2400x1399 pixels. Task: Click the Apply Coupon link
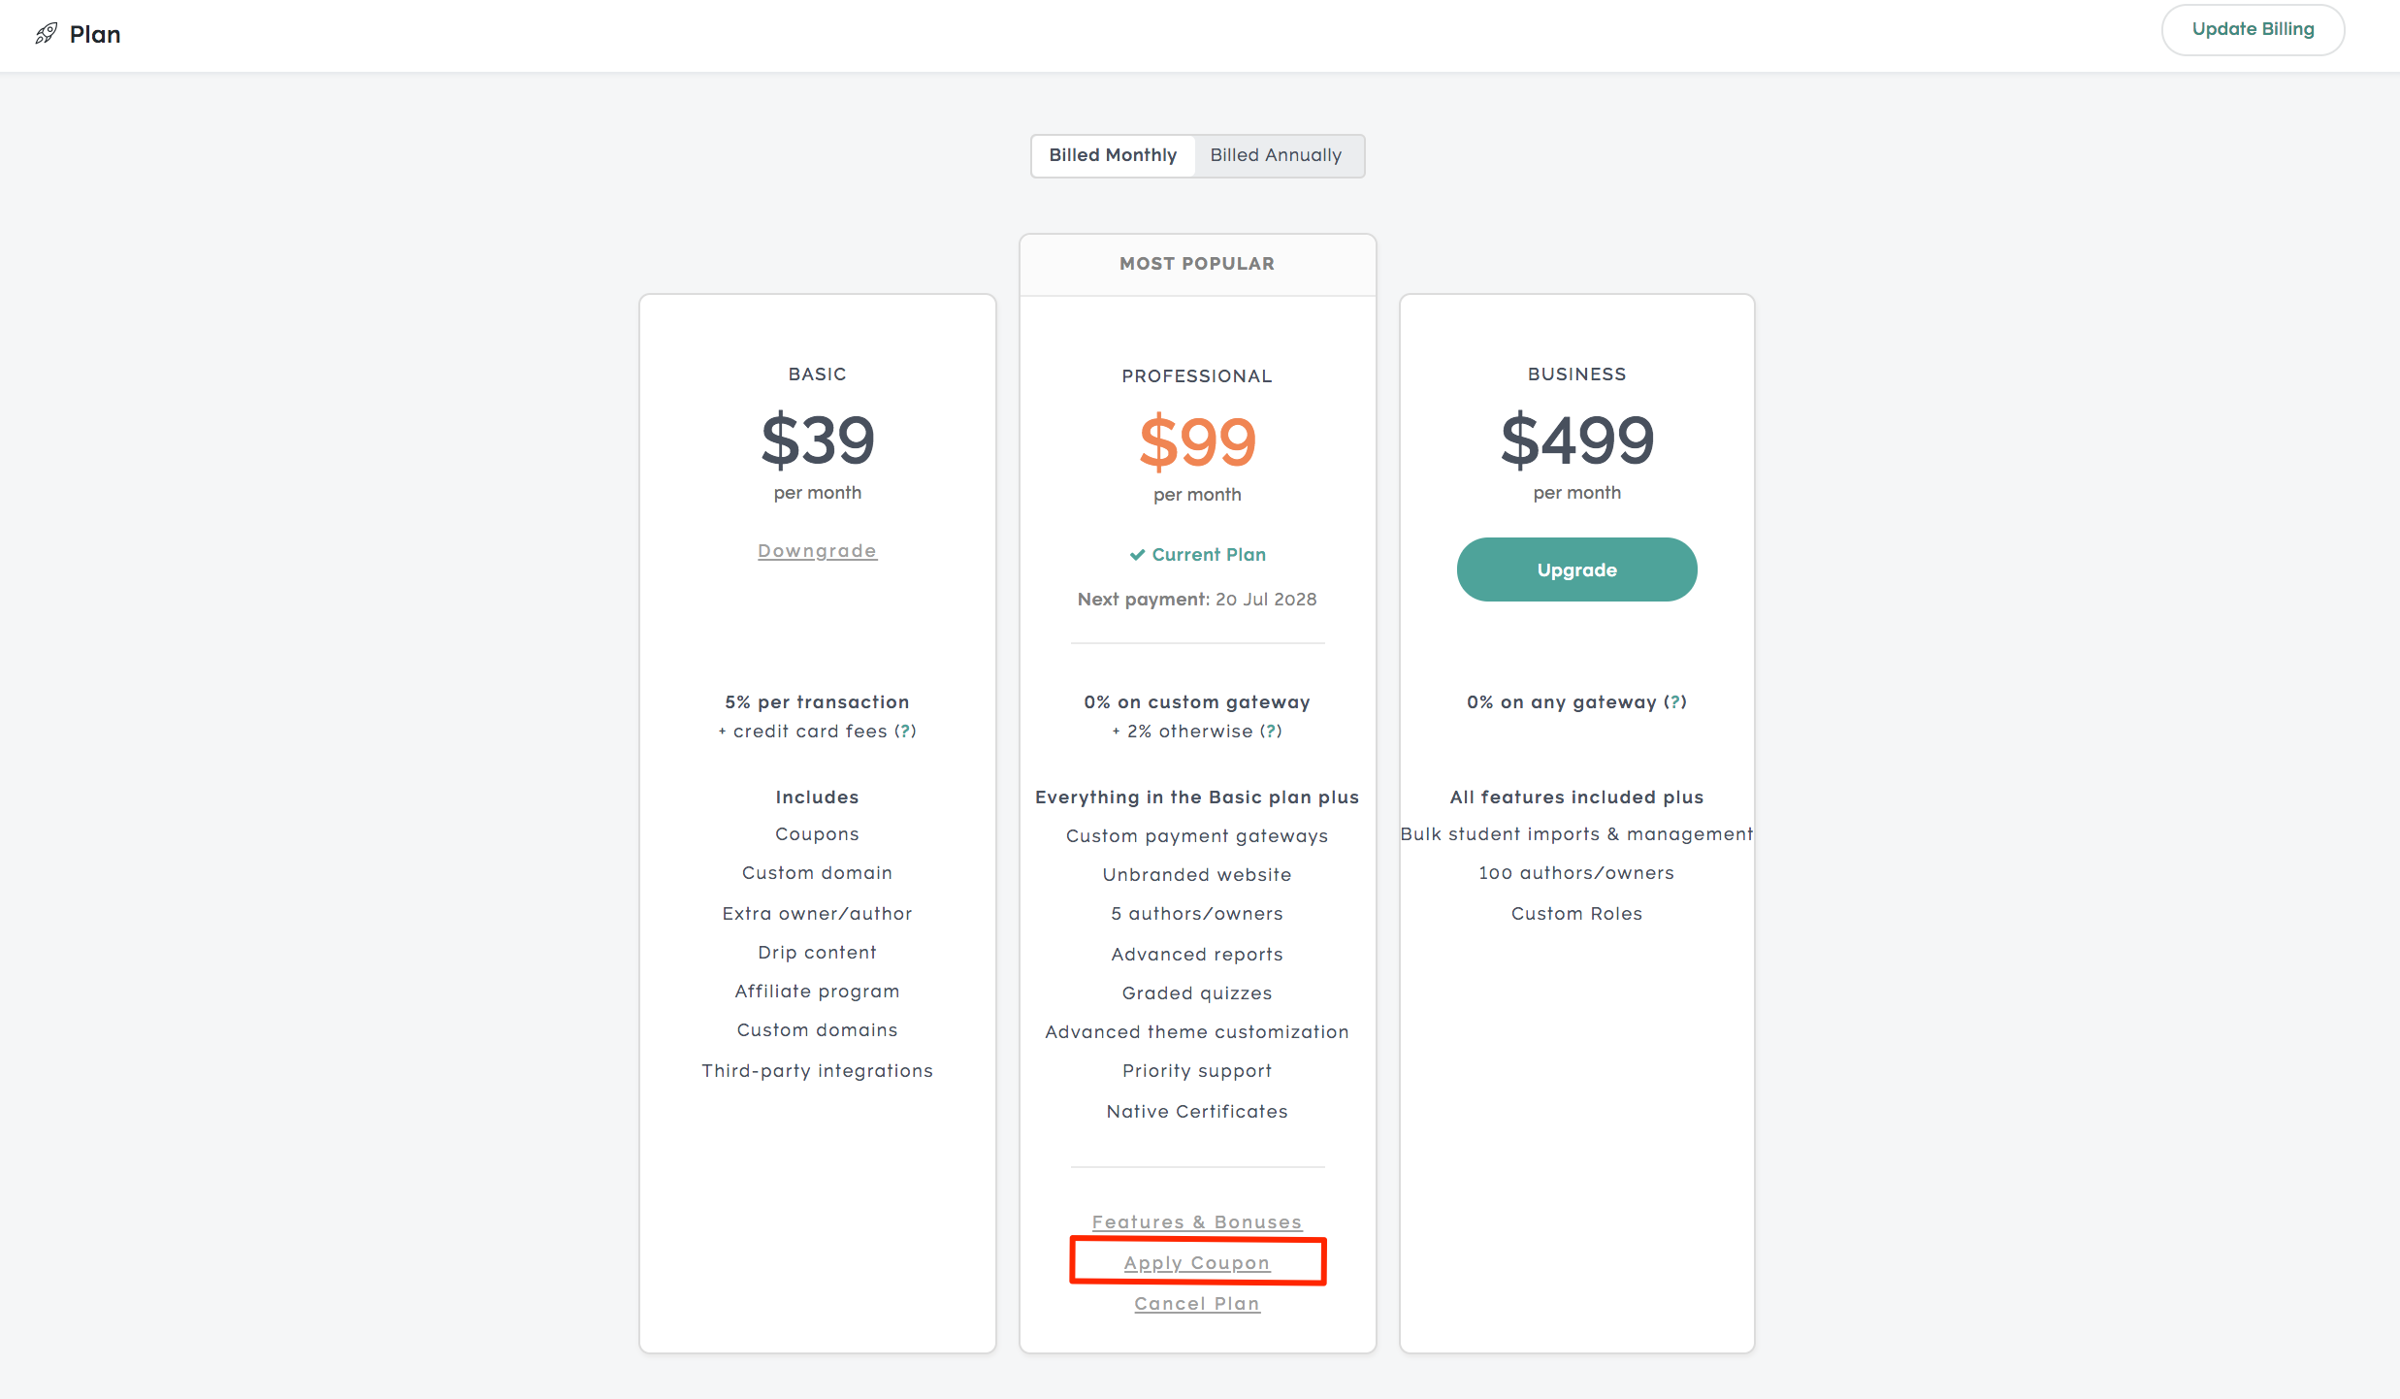point(1197,1263)
